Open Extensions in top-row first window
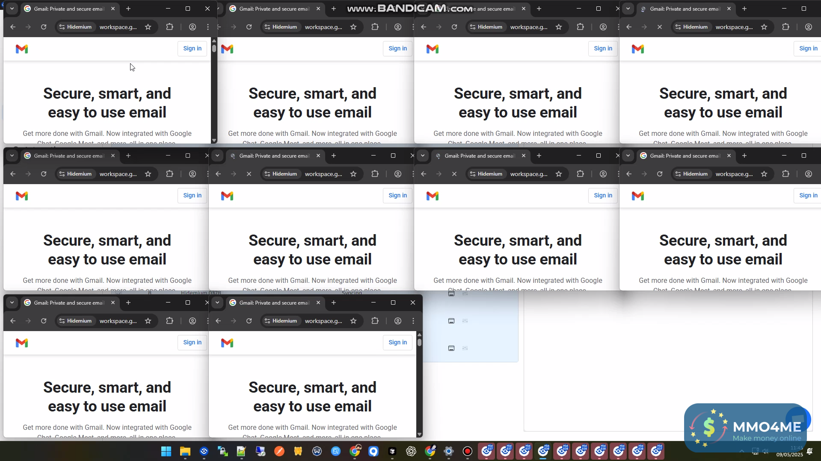Image resolution: width=821 pixels, height=461 pixels. [170, 27]
